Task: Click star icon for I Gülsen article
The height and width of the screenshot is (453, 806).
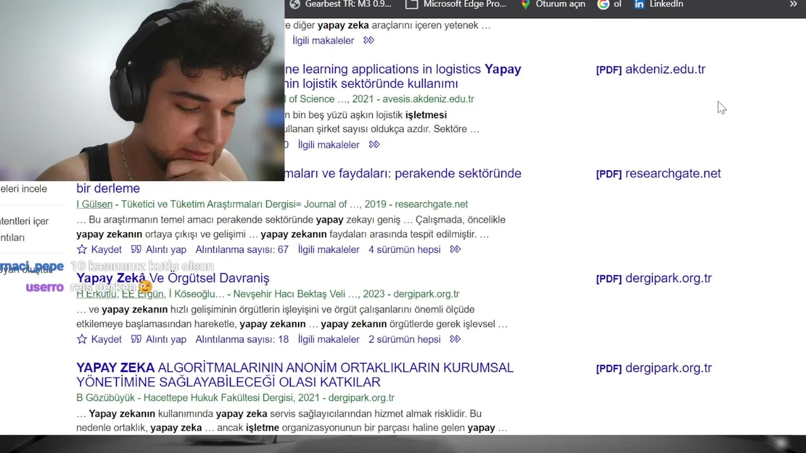Action: pos(82,250)
